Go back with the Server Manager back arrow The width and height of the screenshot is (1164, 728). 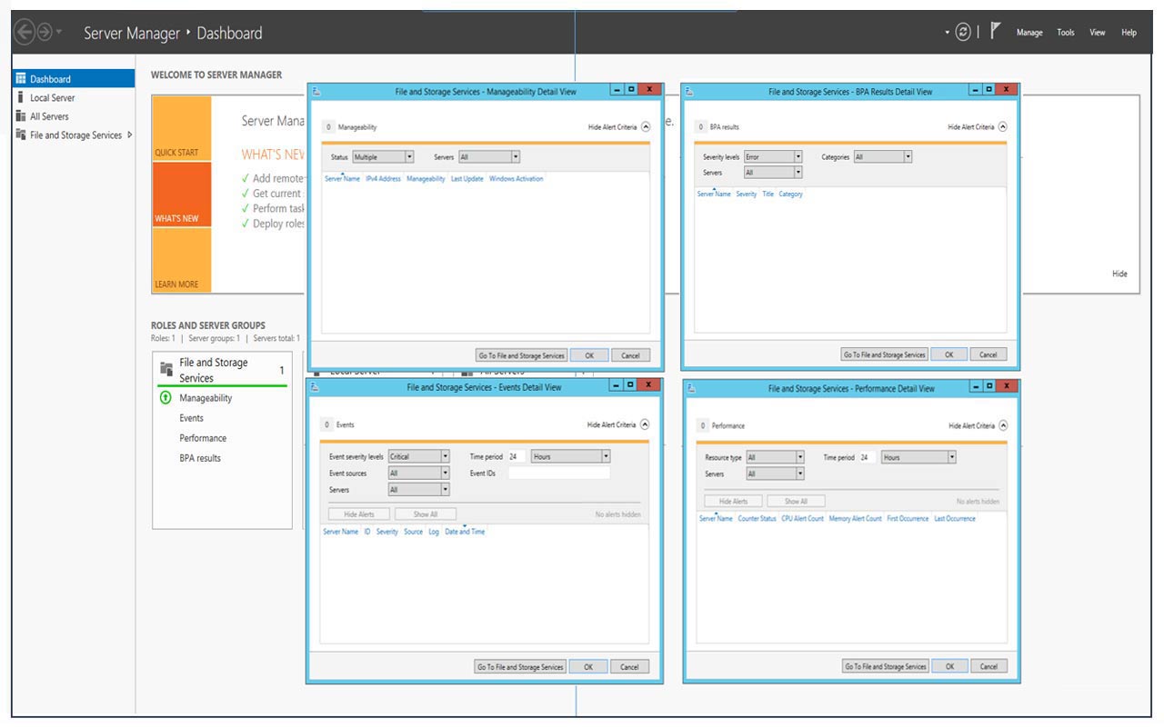pos(25,33)
